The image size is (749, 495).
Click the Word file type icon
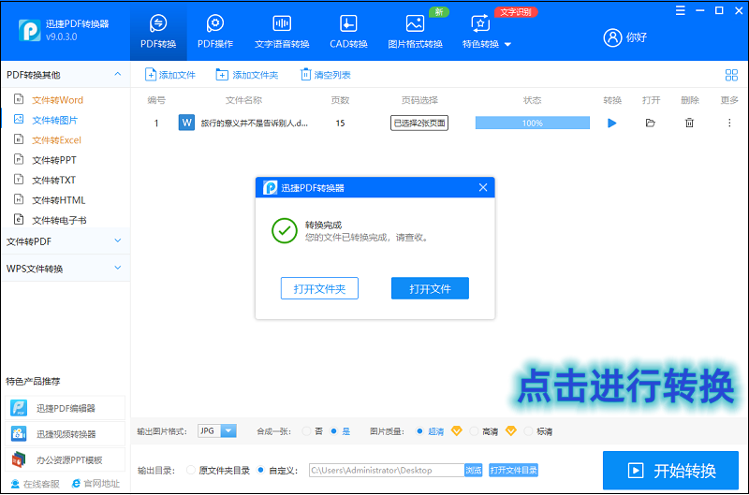pos(186,123)
